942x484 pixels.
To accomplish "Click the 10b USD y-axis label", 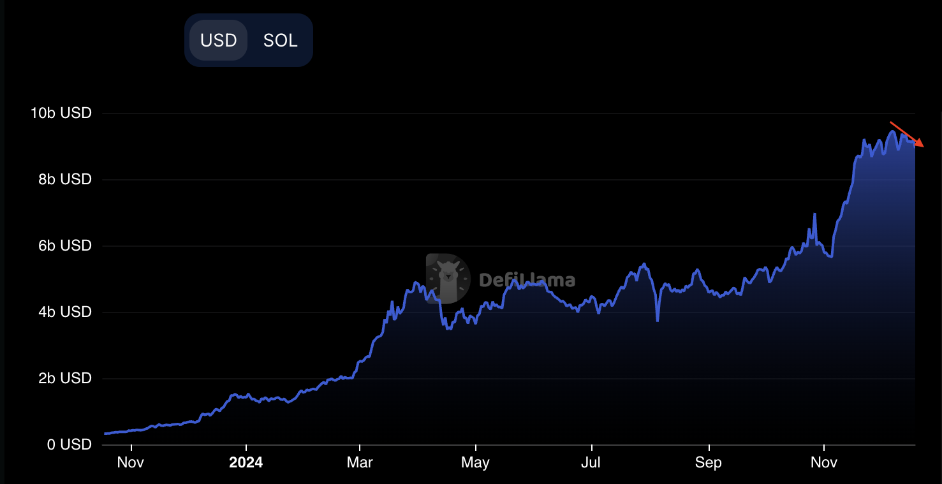I will tap(61, 113).
